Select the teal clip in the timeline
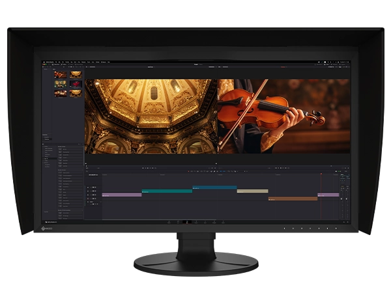This screenshot has width=391, height=293. pos(167,191)
